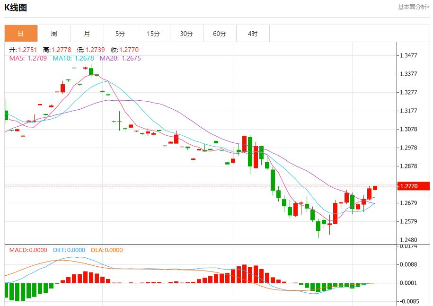
Task: Click the red 1.2770 current price tag
Action: pyautogui.click(x=413, y=186)
